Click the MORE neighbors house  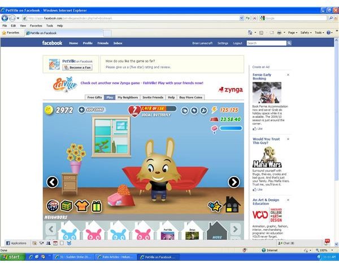coord(217,231)
